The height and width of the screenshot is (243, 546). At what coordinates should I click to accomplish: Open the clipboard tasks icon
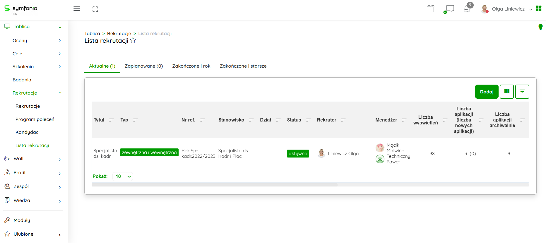431,9
